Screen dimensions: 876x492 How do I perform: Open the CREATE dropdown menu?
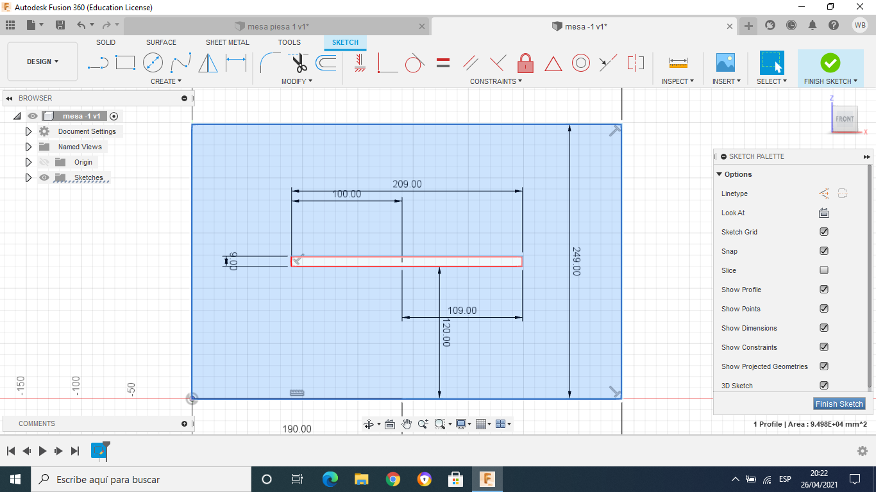pyautogui.click(x=166, y=81)
